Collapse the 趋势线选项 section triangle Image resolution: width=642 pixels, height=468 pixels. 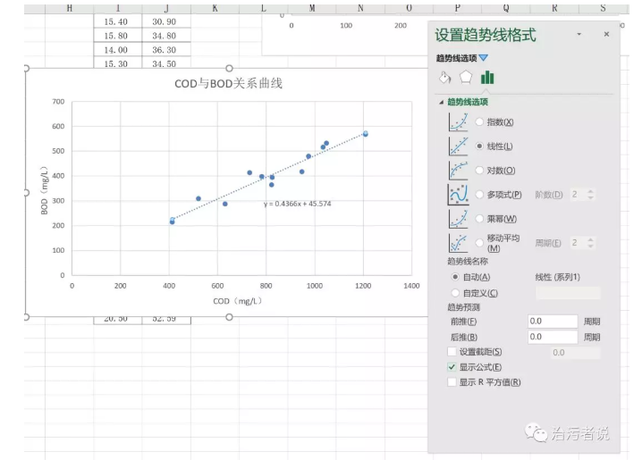tap(441, 102)
